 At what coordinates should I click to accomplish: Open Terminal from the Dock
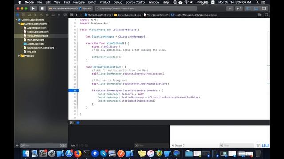point(86,154)
